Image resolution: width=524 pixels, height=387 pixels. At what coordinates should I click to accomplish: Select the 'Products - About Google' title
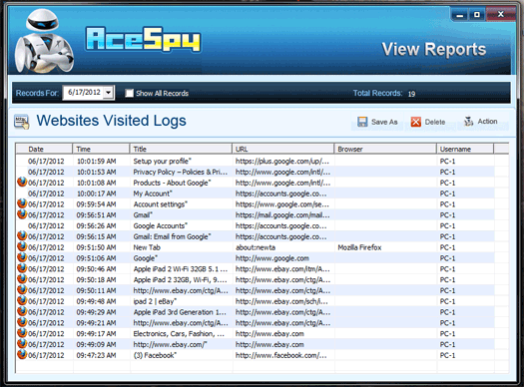click(x=172, y=183)
